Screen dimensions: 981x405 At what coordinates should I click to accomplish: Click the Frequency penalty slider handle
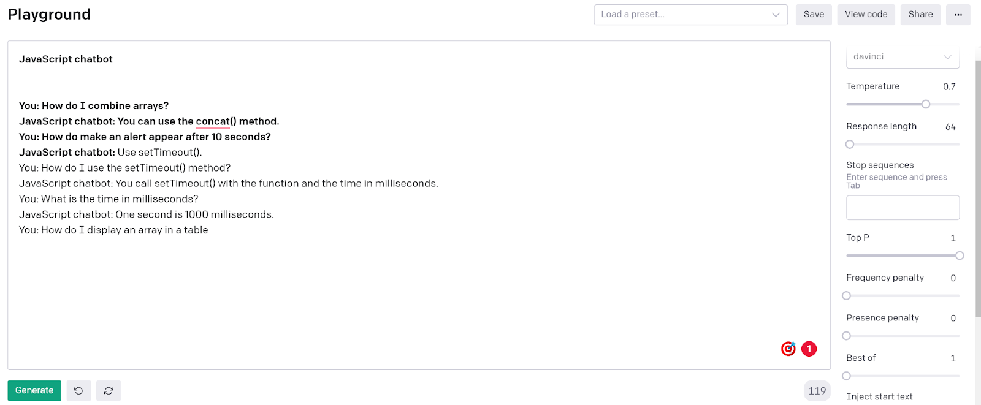[x=847, y=295]
